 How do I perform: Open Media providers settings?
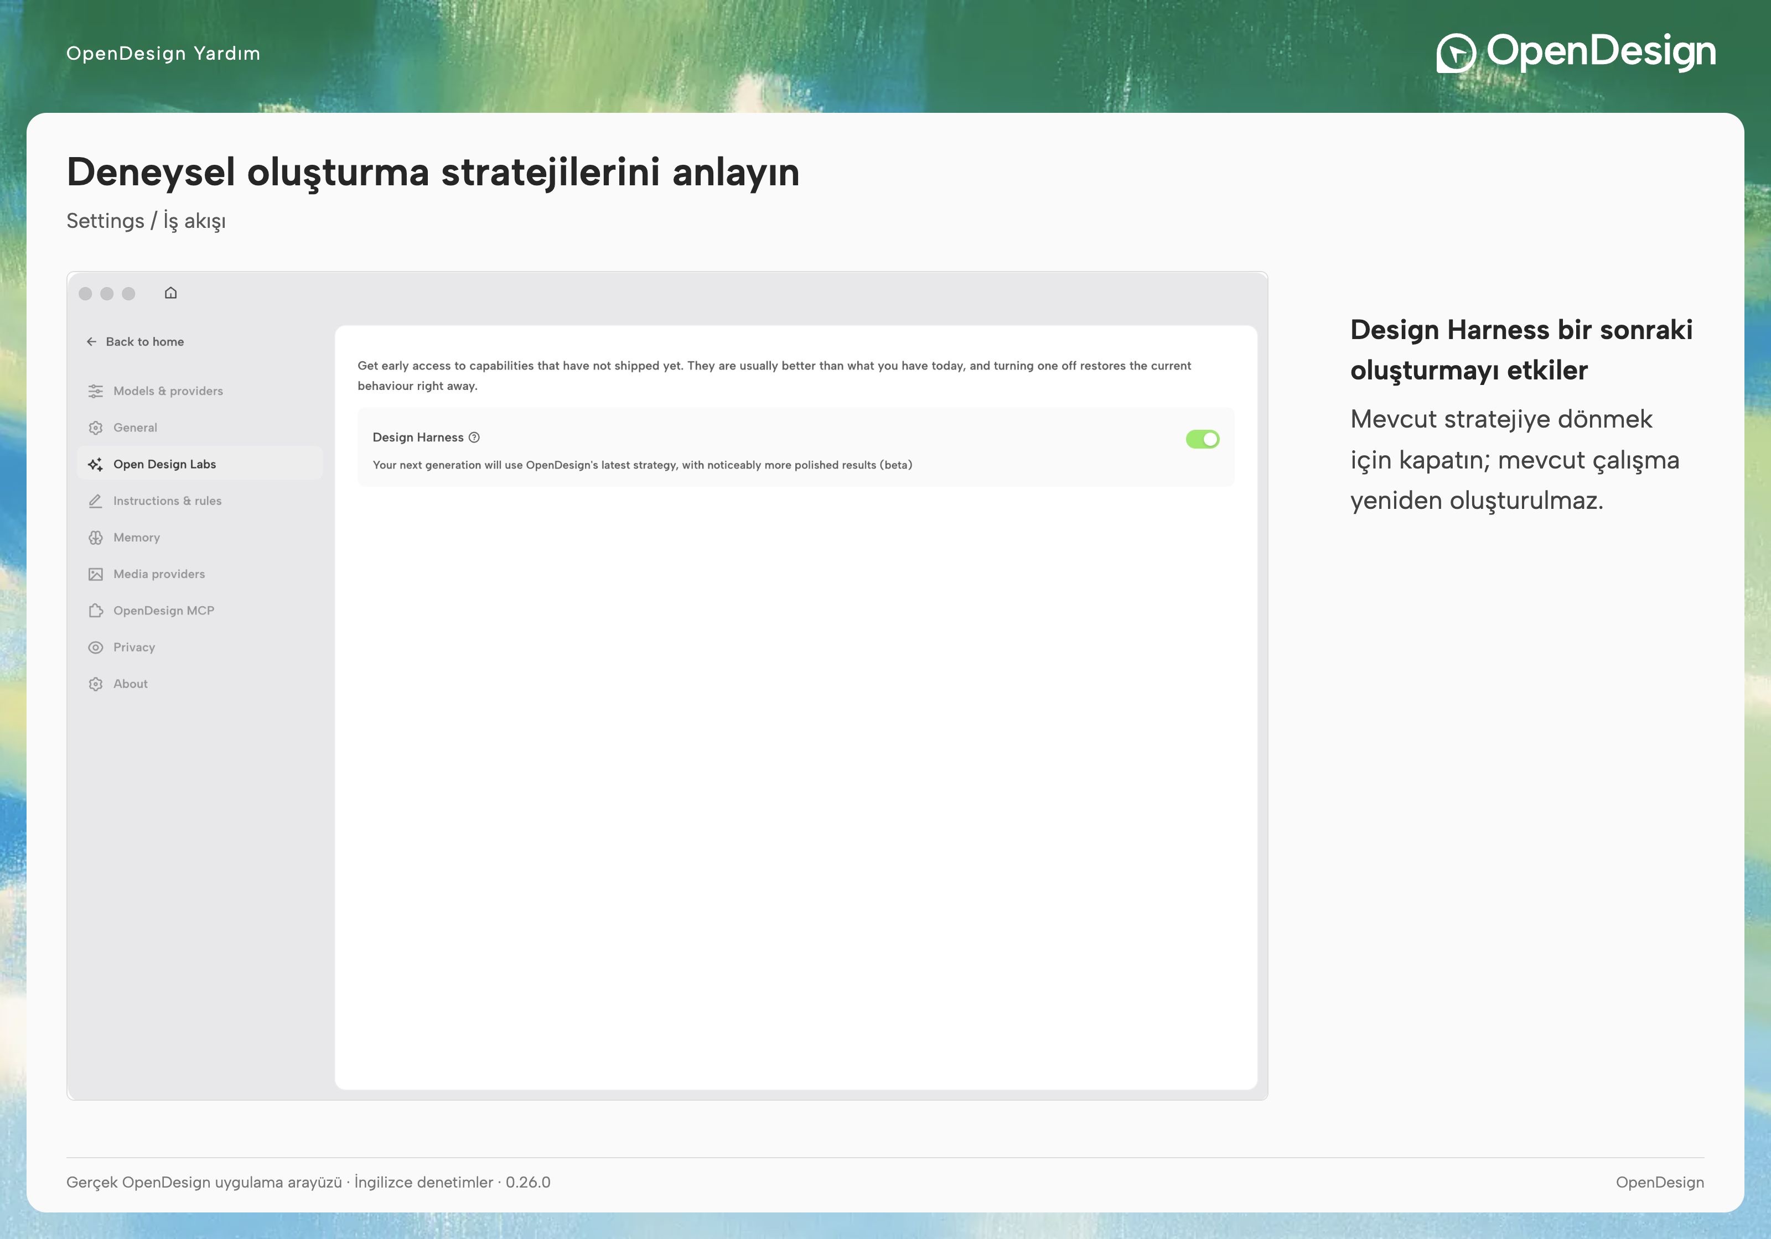pyautogui.click(x=200, y=574)
